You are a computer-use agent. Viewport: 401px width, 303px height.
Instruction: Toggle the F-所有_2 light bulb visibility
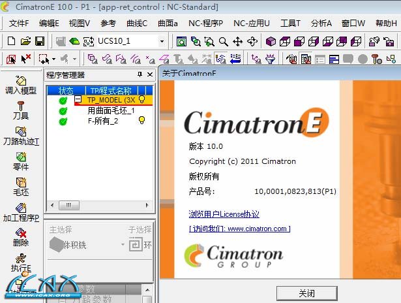pos(141,120)
